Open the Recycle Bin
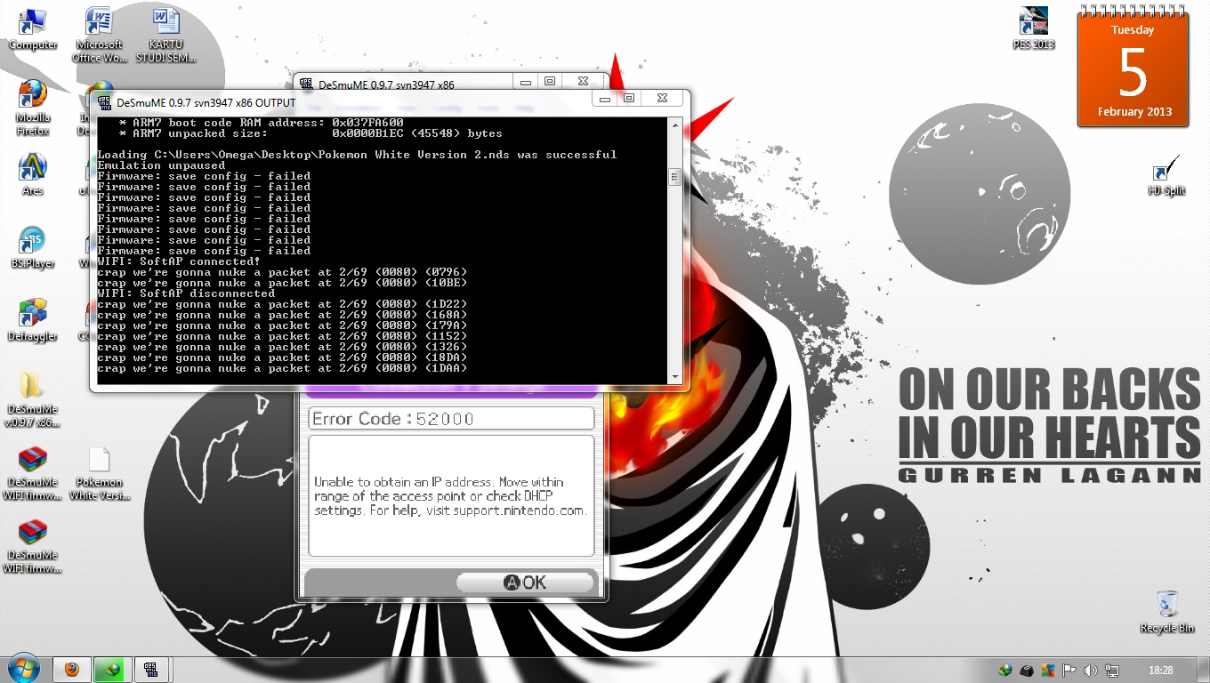Viewport: 1210px width, 683px height. point(1167,612)
